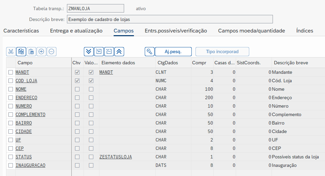Click the Copy rows toolbar icon
This screenshot has width=325, height=176.
pyautogui.click(x=21, y=51)
